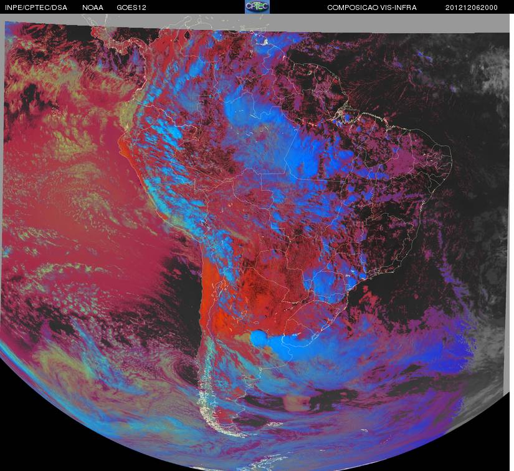Click the NOAA label in the header
This screenshot has height=471, width=514.
click(x=93, y=7)
